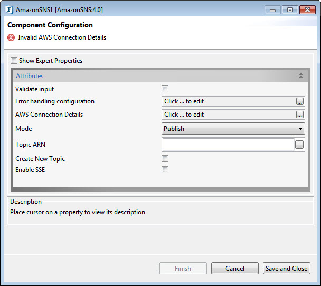Screen dimensions: 321x286
Task: Select the Mode property label
Action: tap(24, 129)
